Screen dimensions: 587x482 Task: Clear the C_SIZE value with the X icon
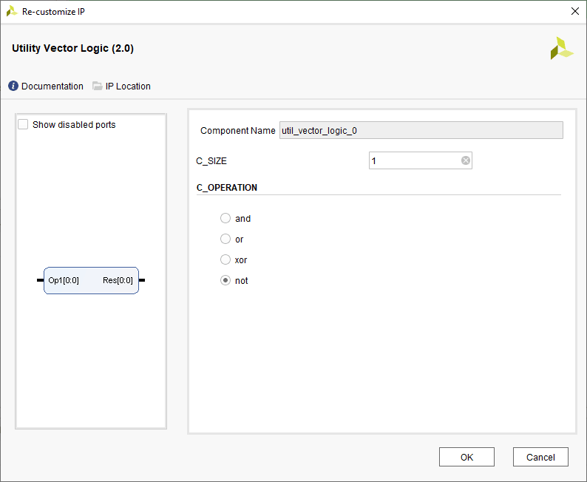pos(466,160)
